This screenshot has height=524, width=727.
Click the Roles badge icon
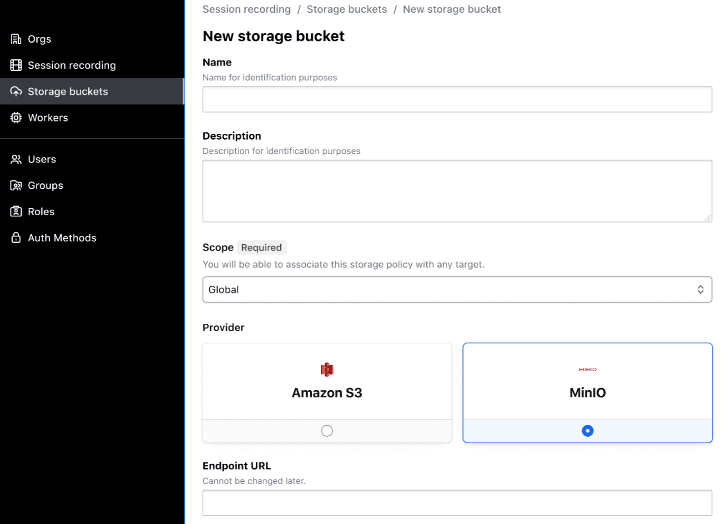tap(16, 212)
